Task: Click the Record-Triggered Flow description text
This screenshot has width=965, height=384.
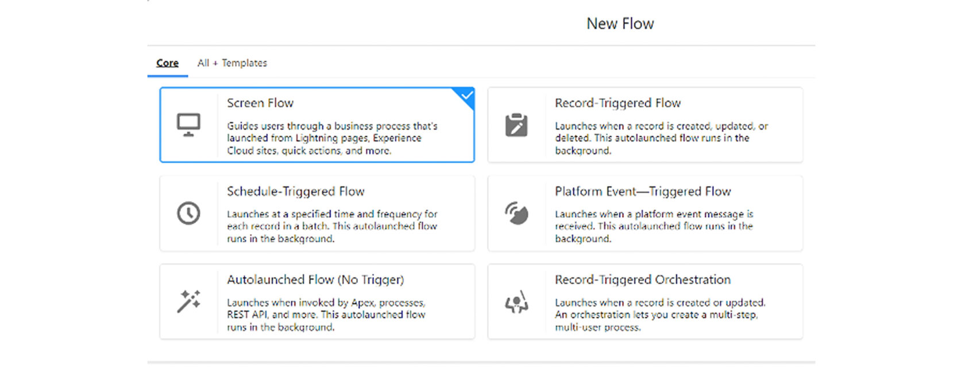Action: [x=661, y=138]
